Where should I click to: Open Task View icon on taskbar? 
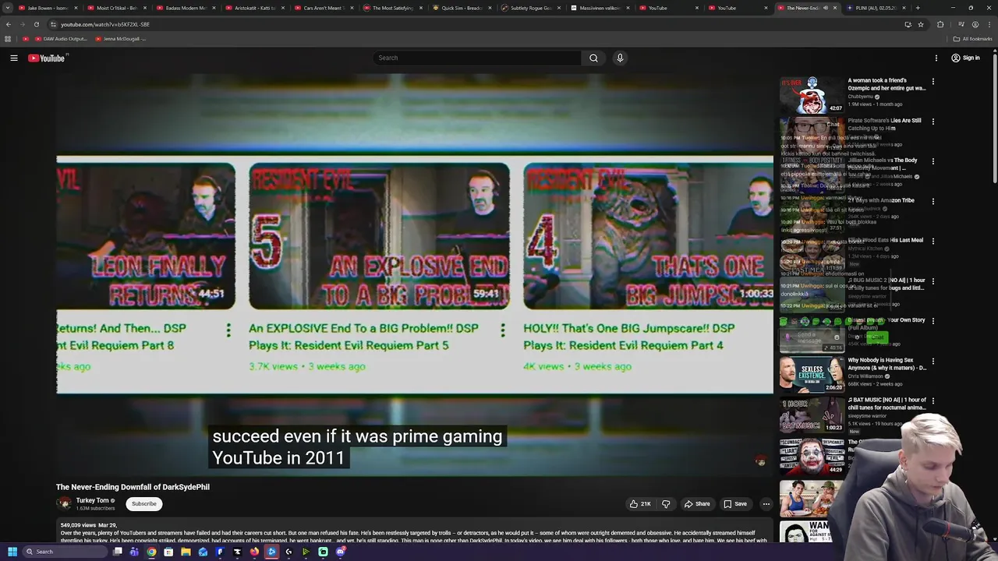(118, 552)
